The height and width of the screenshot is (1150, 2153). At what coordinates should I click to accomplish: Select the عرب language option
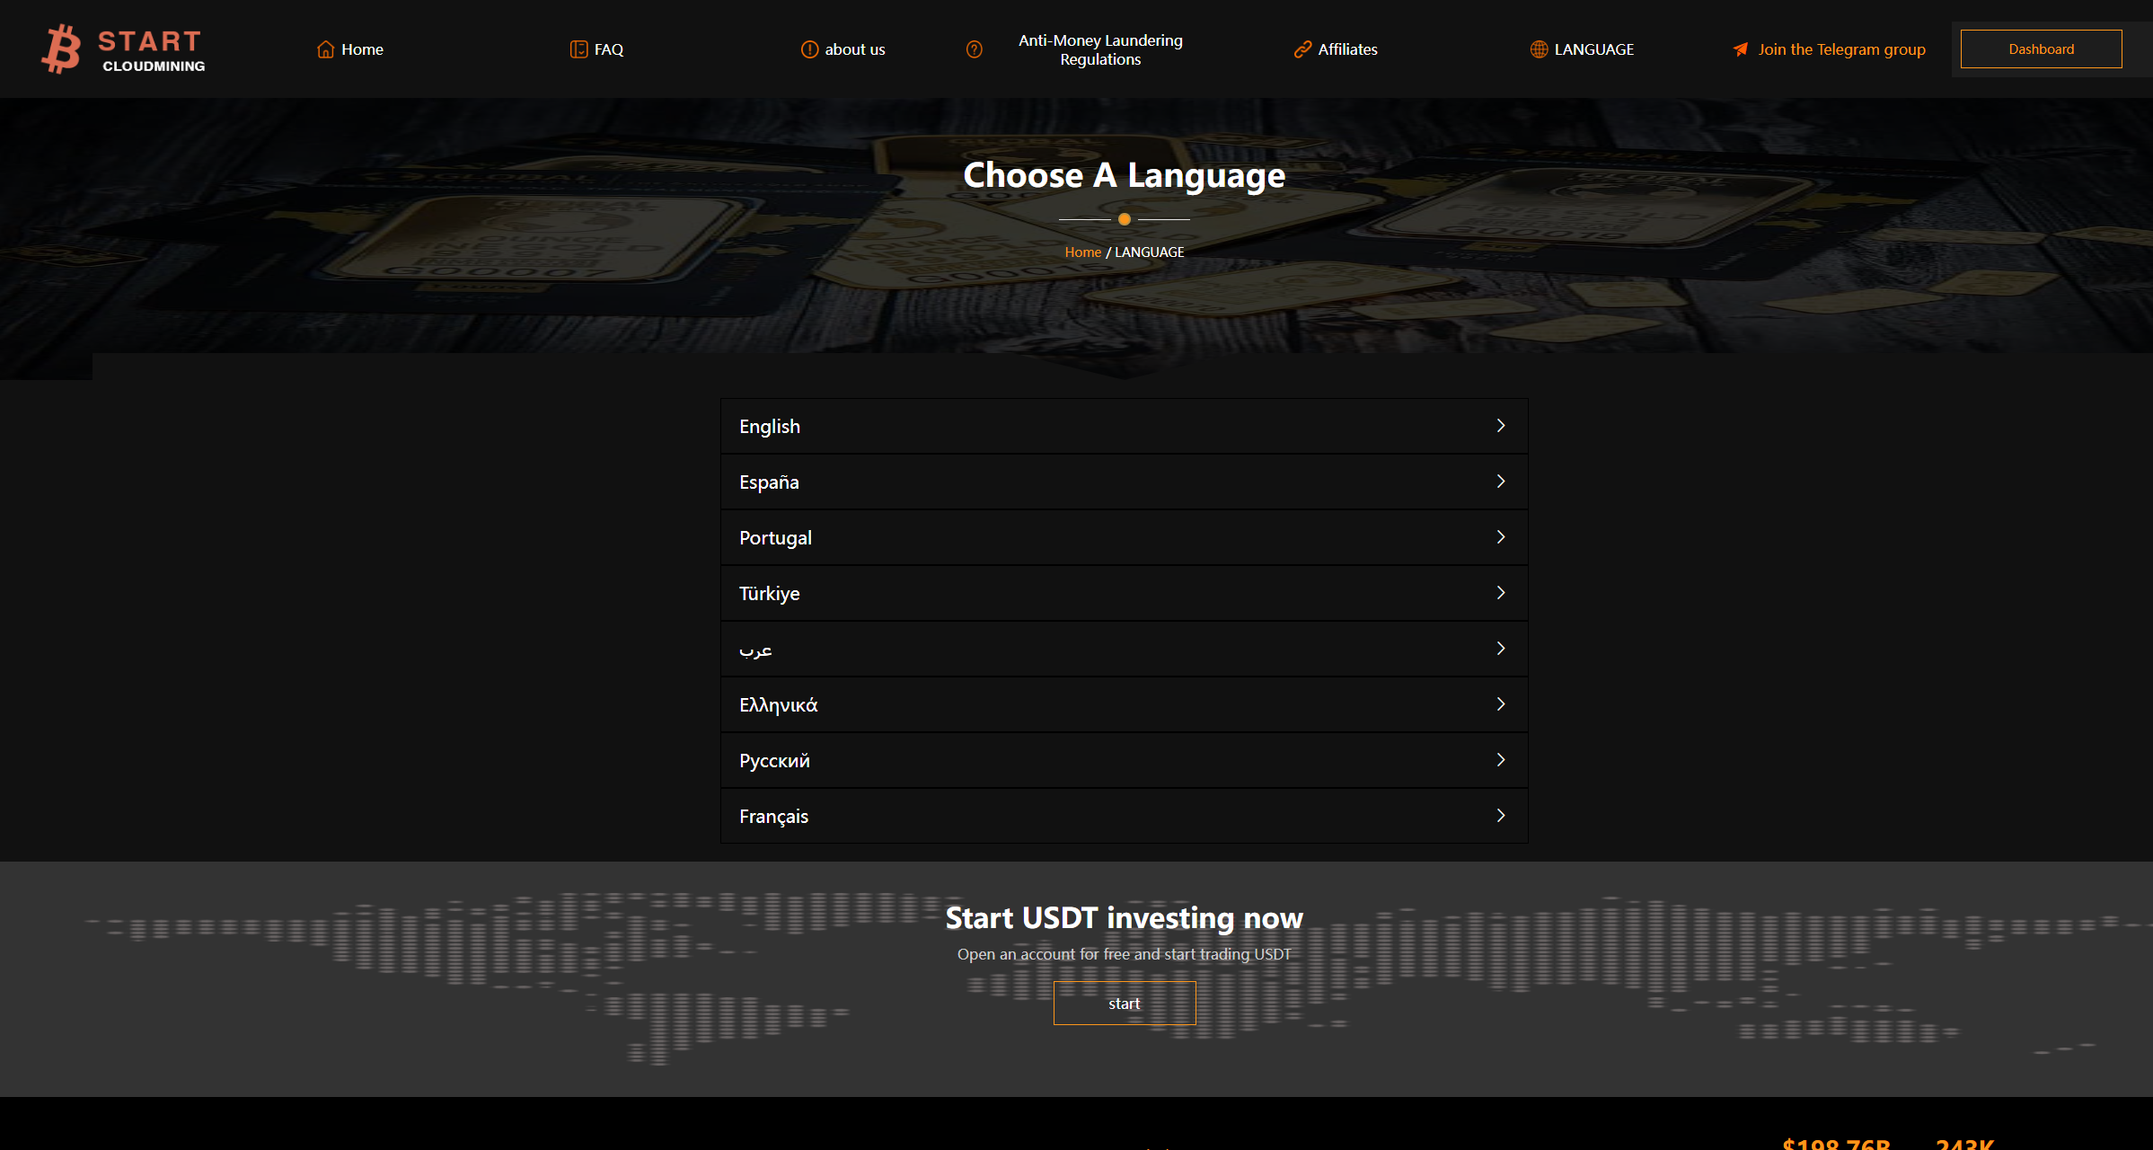coord(1124,649)
